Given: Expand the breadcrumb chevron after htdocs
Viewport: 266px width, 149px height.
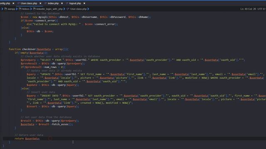Looking at the screenshot, I should [31, 9].
